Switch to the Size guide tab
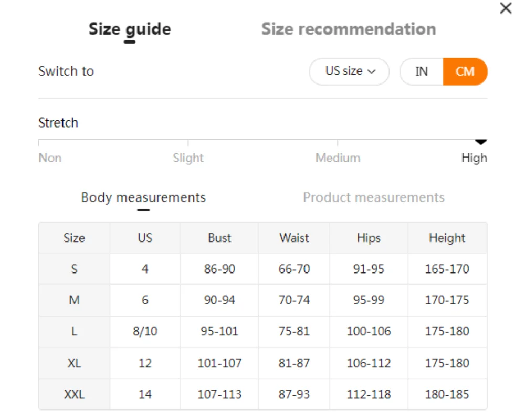This screenshot has height=420, width=525. click(130, 29)
